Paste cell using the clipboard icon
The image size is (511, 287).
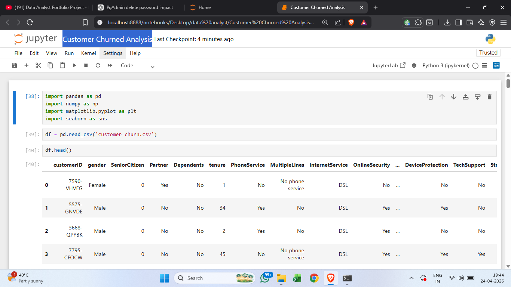pyautogui.click(x=62, y=65)
